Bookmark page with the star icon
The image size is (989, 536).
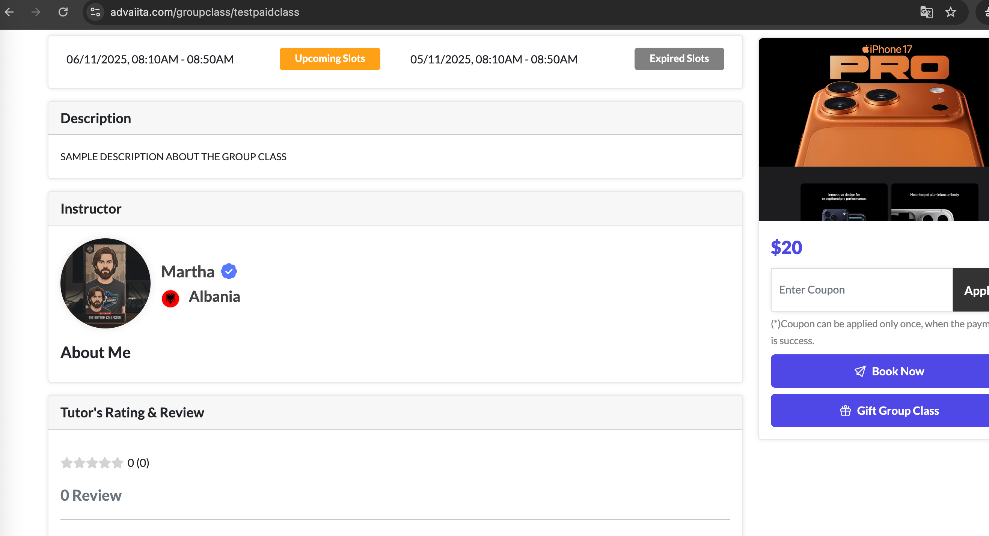click(x=951, y=12)
